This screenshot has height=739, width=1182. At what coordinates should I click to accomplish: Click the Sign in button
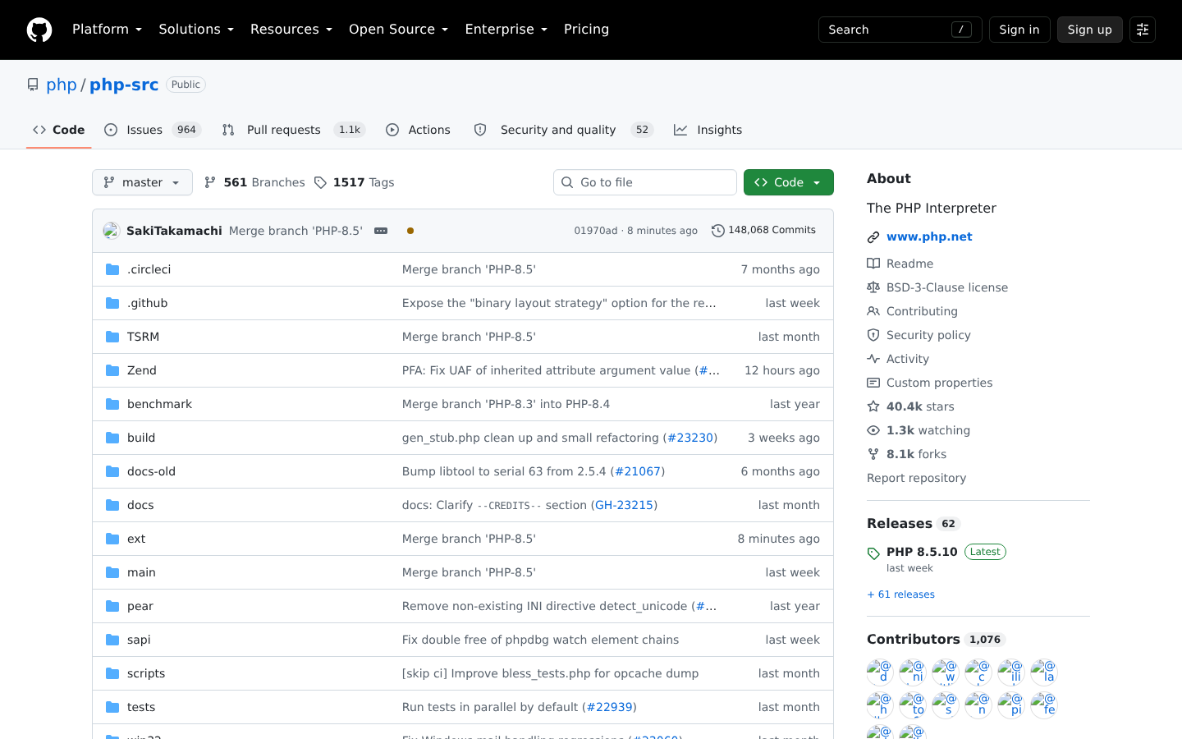pyautogui.click(x=1019, y=30)
